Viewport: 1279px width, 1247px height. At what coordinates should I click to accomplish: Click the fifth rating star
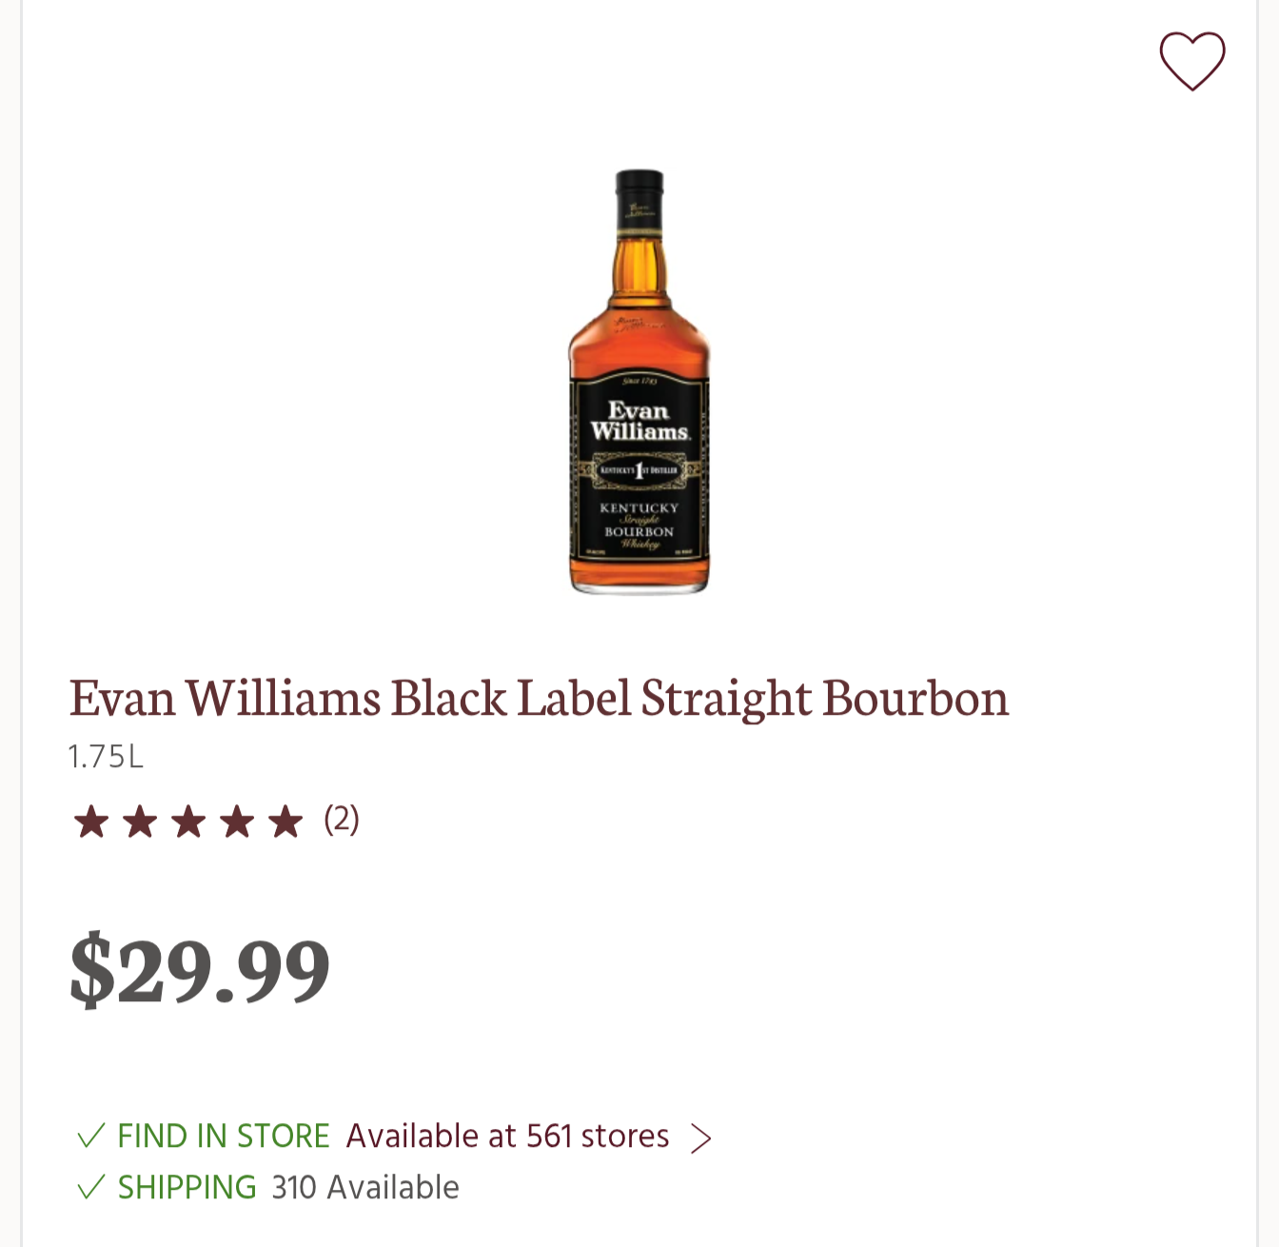(285, 821)
